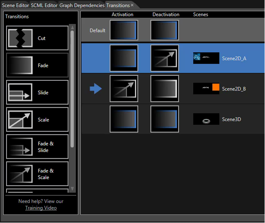Select the Fade & Scale transition

(x=37, y=174)
